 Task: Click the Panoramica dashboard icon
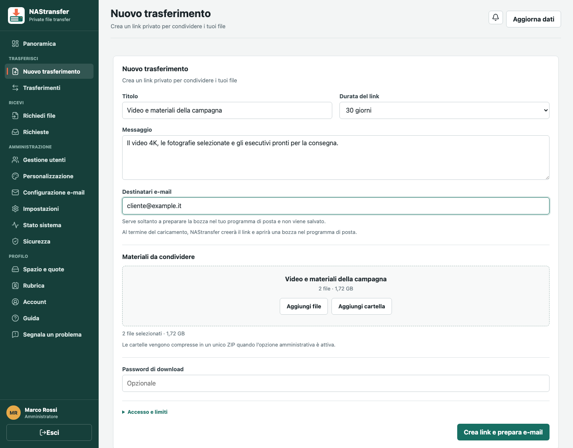(15, 44)
